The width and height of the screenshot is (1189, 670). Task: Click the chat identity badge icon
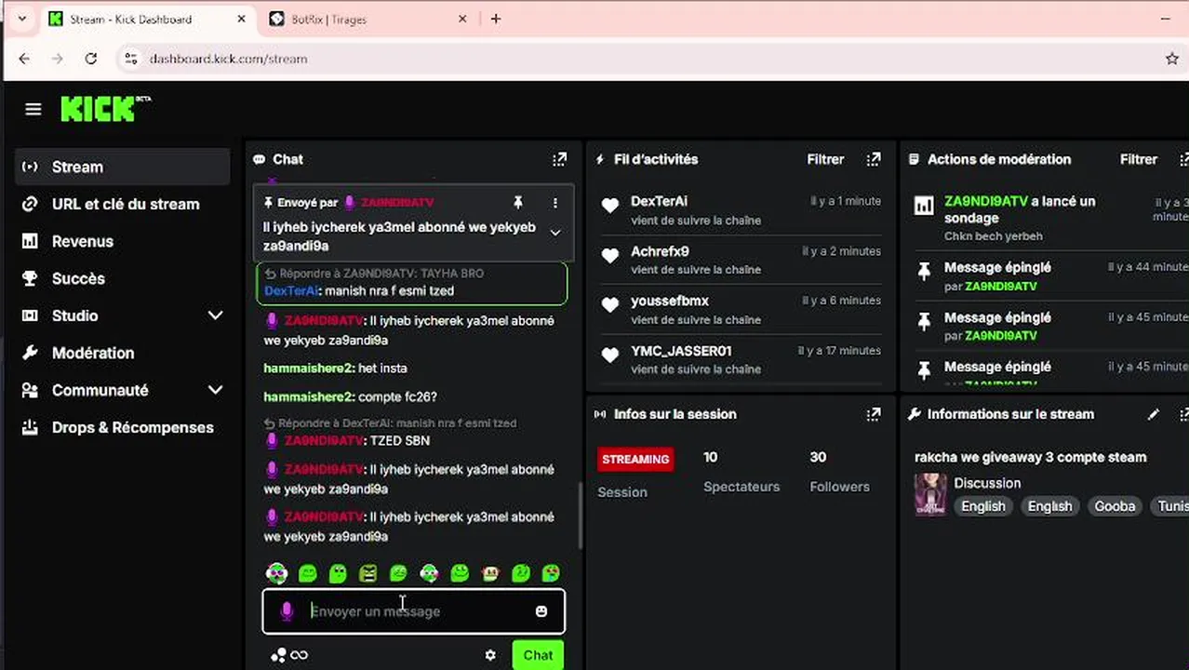pyautogui.click(x=277, y=655)
